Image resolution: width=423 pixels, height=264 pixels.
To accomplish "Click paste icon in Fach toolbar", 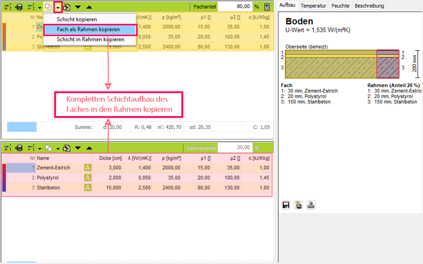I will pyautogui.click(x=67, y=7).
